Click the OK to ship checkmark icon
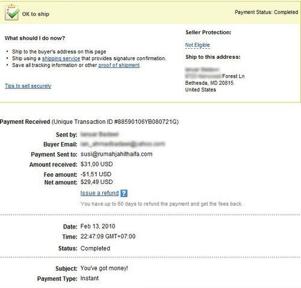301x288 pixels. tap(12, 12)
